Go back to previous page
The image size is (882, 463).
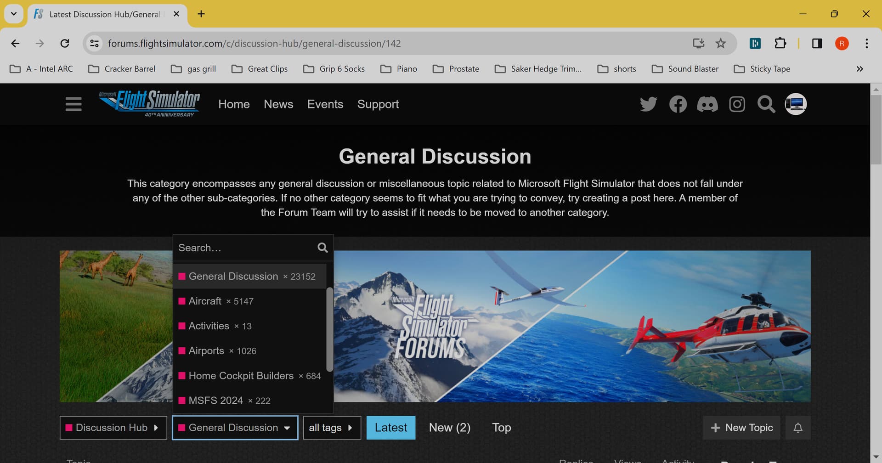coord(15,43)
